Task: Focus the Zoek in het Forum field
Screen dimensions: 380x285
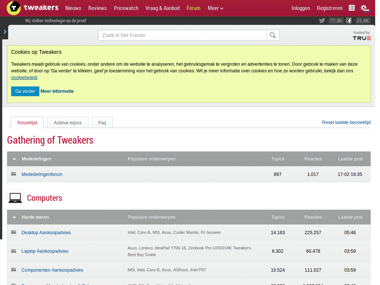Action: [182, 35]
